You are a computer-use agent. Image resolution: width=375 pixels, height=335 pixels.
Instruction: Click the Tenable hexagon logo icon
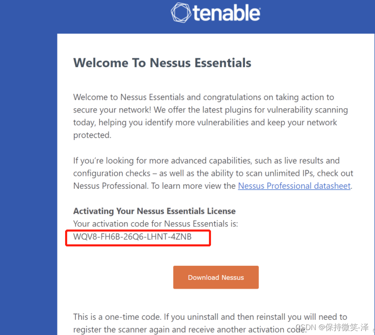(x=181, y=13)
